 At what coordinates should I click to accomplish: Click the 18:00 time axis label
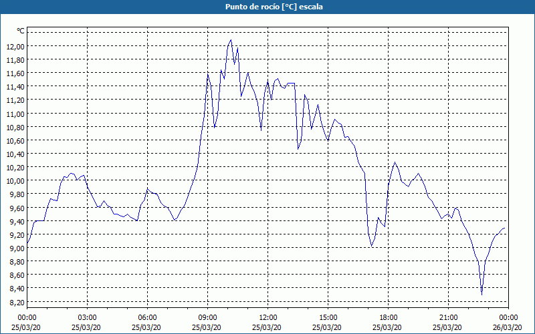coord(389,318)
